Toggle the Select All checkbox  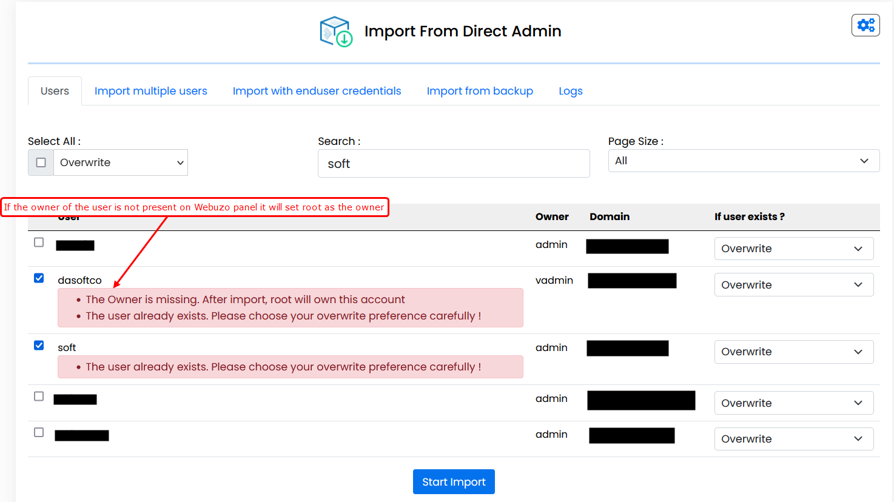pyautogui.click(x=41, y=162)
